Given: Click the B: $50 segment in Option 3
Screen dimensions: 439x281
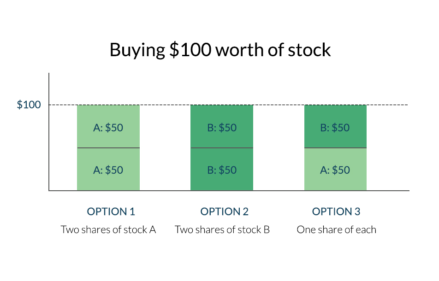Looking at the screenshot, I should 335,126.
